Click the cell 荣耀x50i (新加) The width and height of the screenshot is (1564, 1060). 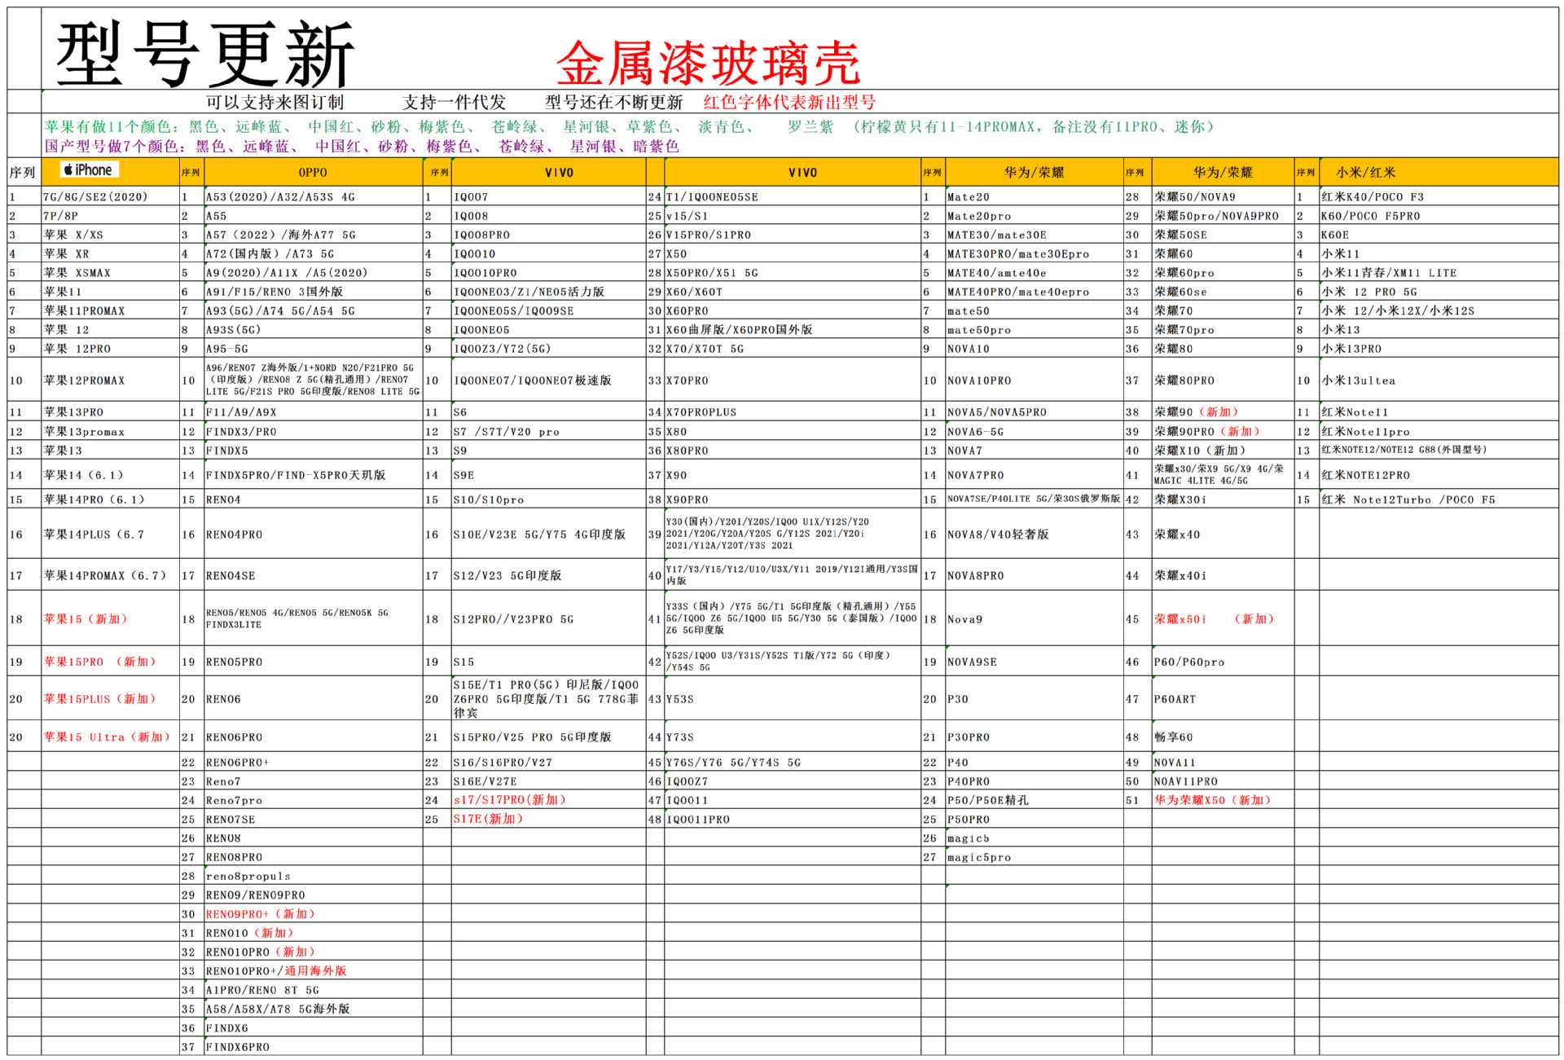point(1214,619)
